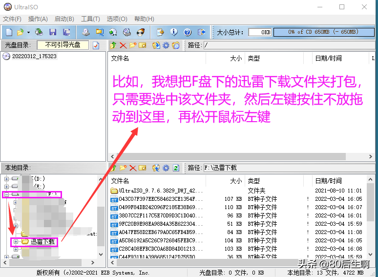Click the Up folder icon in disc pane toolbar
This screenshot has height=277, width=378.
point(113,45)
